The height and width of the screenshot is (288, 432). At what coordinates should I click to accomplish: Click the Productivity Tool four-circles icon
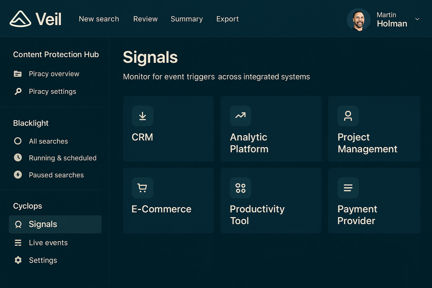click(x=240, y=188)
